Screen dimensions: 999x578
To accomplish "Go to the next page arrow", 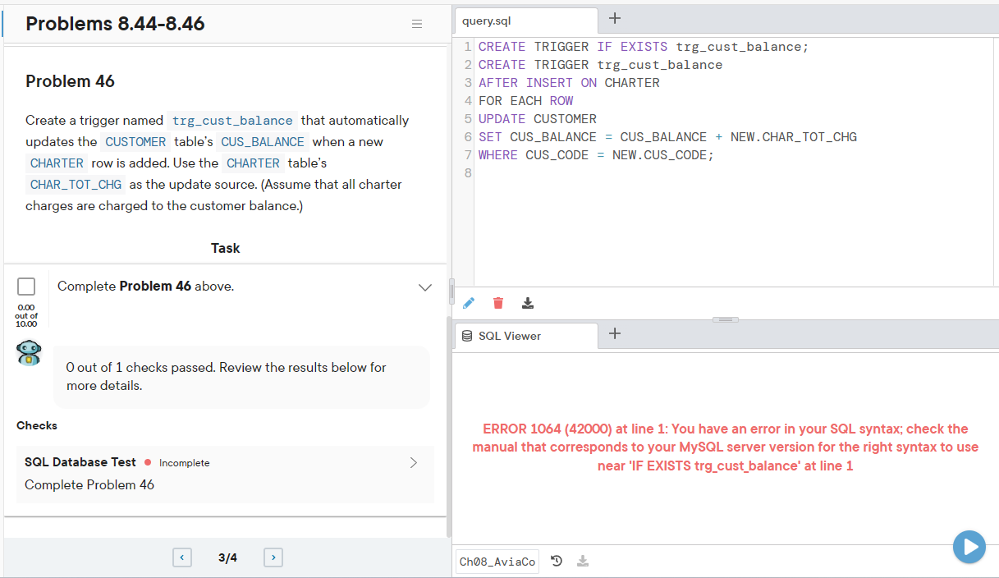I will click(x=273, y=558).
